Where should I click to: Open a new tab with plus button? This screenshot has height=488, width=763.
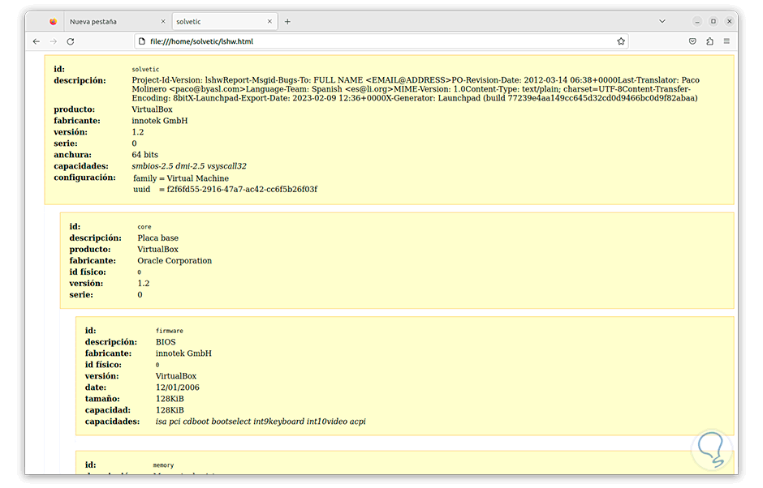(x=287, y=21)
